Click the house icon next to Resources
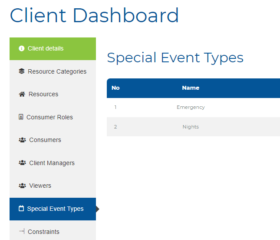 22,94
